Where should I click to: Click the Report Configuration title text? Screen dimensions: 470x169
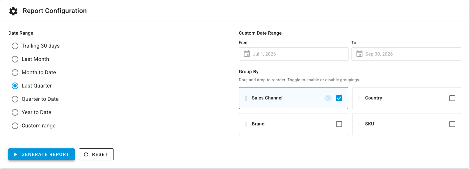pos(55,11)
